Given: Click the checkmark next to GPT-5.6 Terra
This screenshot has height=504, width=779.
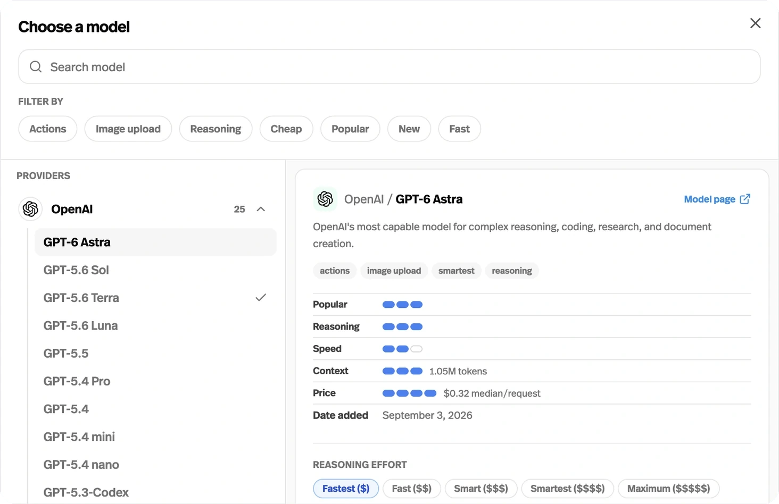Looking at the screenshot, I should (x=261, y=297).
